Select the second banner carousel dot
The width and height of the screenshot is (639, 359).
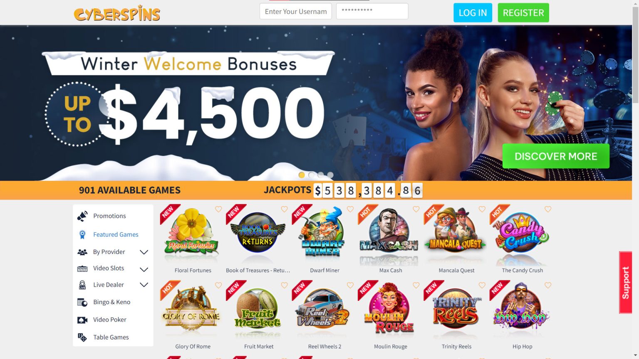(311, 175)
